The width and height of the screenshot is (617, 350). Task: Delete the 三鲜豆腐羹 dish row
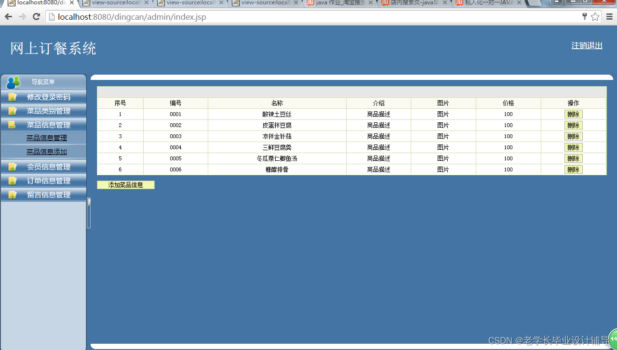pyautogui.click(x=574, y=147)
